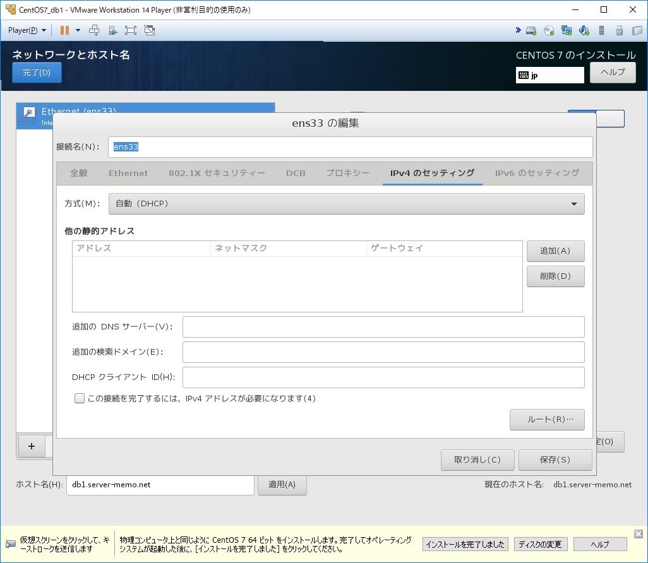This screenshot has width=648, height=563.
Task: Click the ゲートウェイ column header
Action: [x=444, y=248]
